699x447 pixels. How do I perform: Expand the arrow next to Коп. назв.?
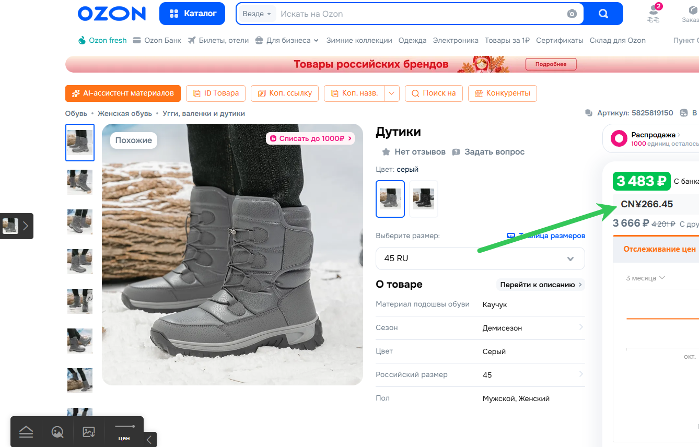coord(392,93)
